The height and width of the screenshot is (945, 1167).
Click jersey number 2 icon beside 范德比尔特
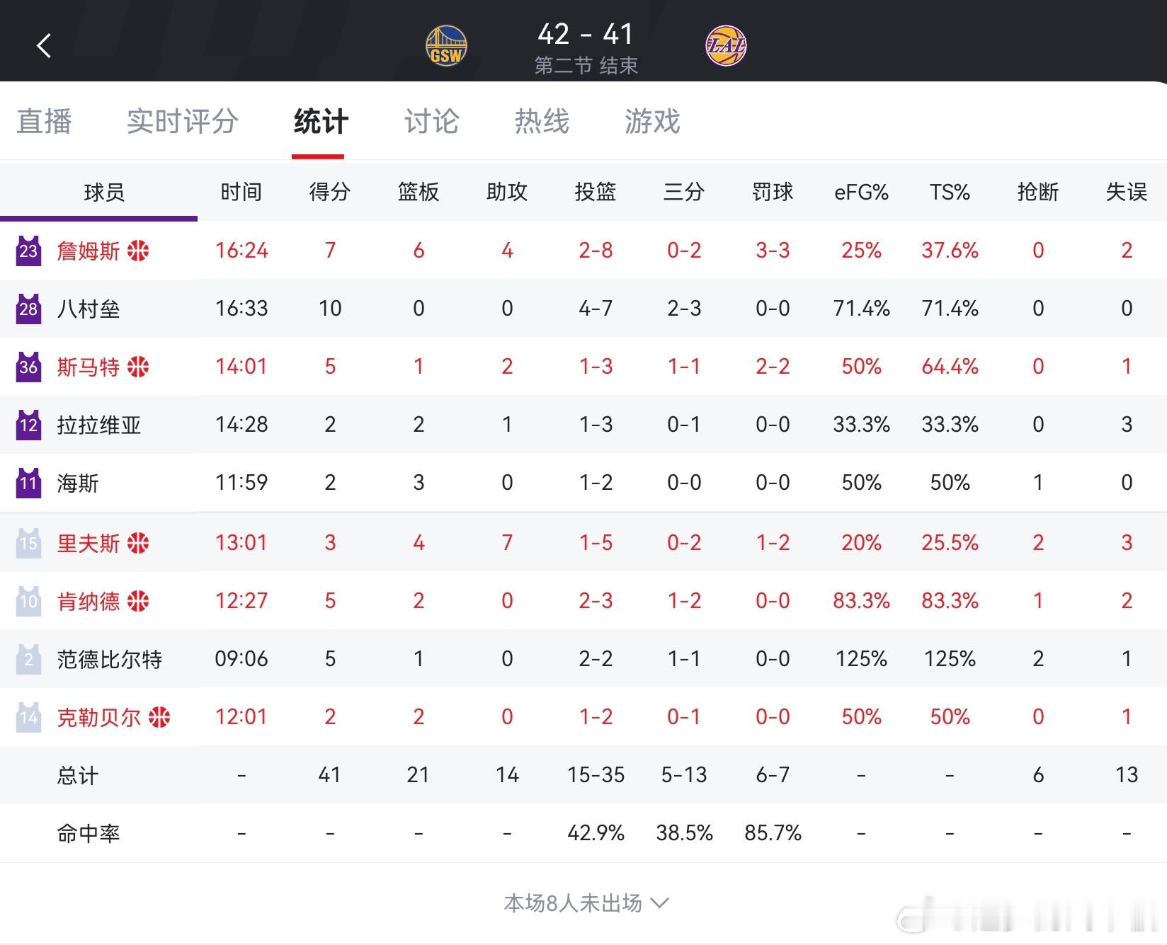click(x=28, y=658)
